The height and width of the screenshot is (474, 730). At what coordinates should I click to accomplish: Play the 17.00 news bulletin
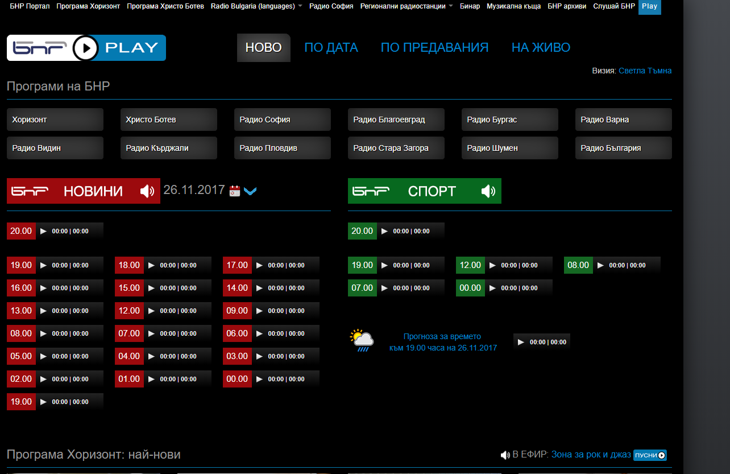[x=259, y=265]
